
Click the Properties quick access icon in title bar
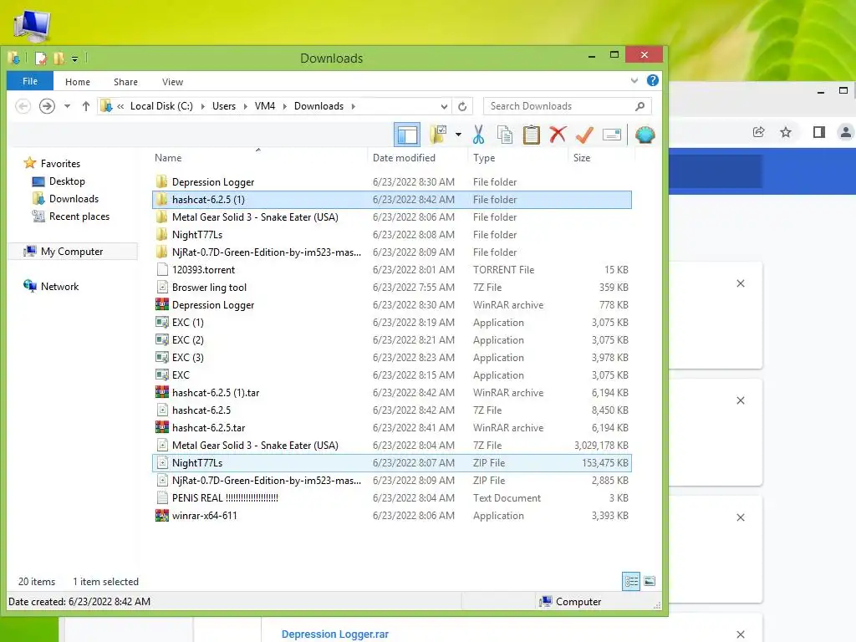40,58
